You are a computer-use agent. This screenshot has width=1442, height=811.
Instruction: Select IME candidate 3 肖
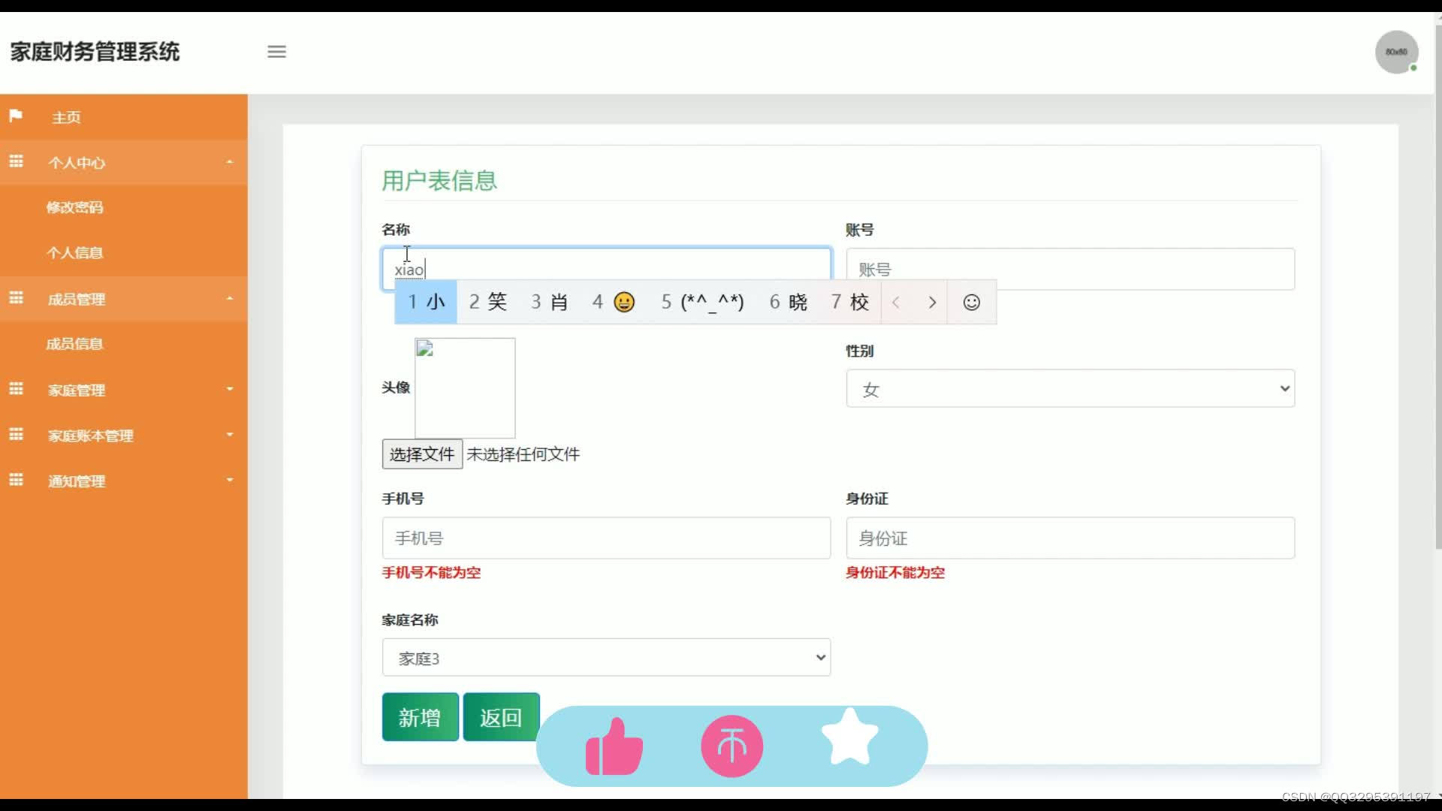549,303
